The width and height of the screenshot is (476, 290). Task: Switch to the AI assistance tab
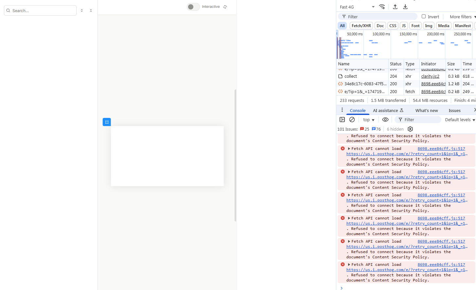[x=388, y=110]
